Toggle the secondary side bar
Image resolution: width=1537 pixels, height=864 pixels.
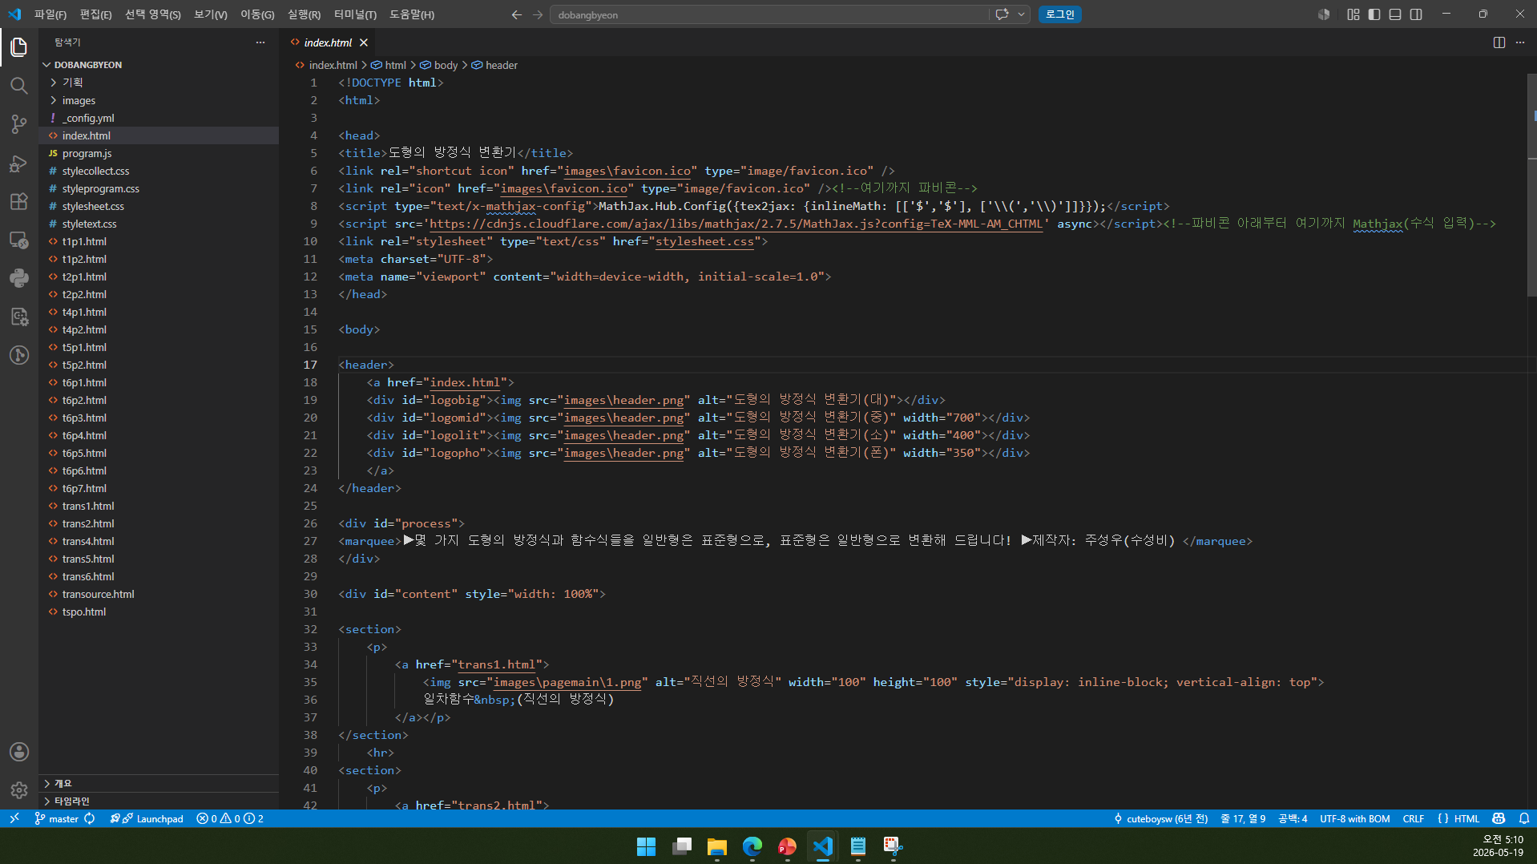click(1416, 14)
